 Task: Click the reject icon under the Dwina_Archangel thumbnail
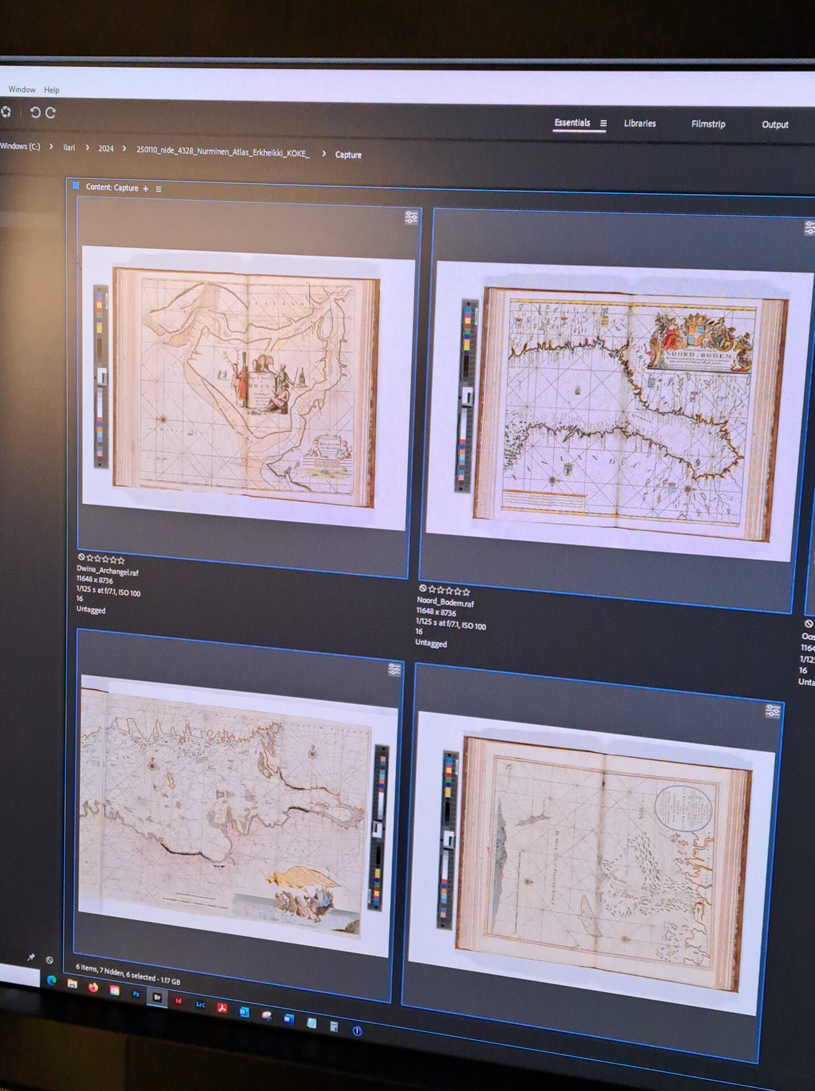(81, 557)
